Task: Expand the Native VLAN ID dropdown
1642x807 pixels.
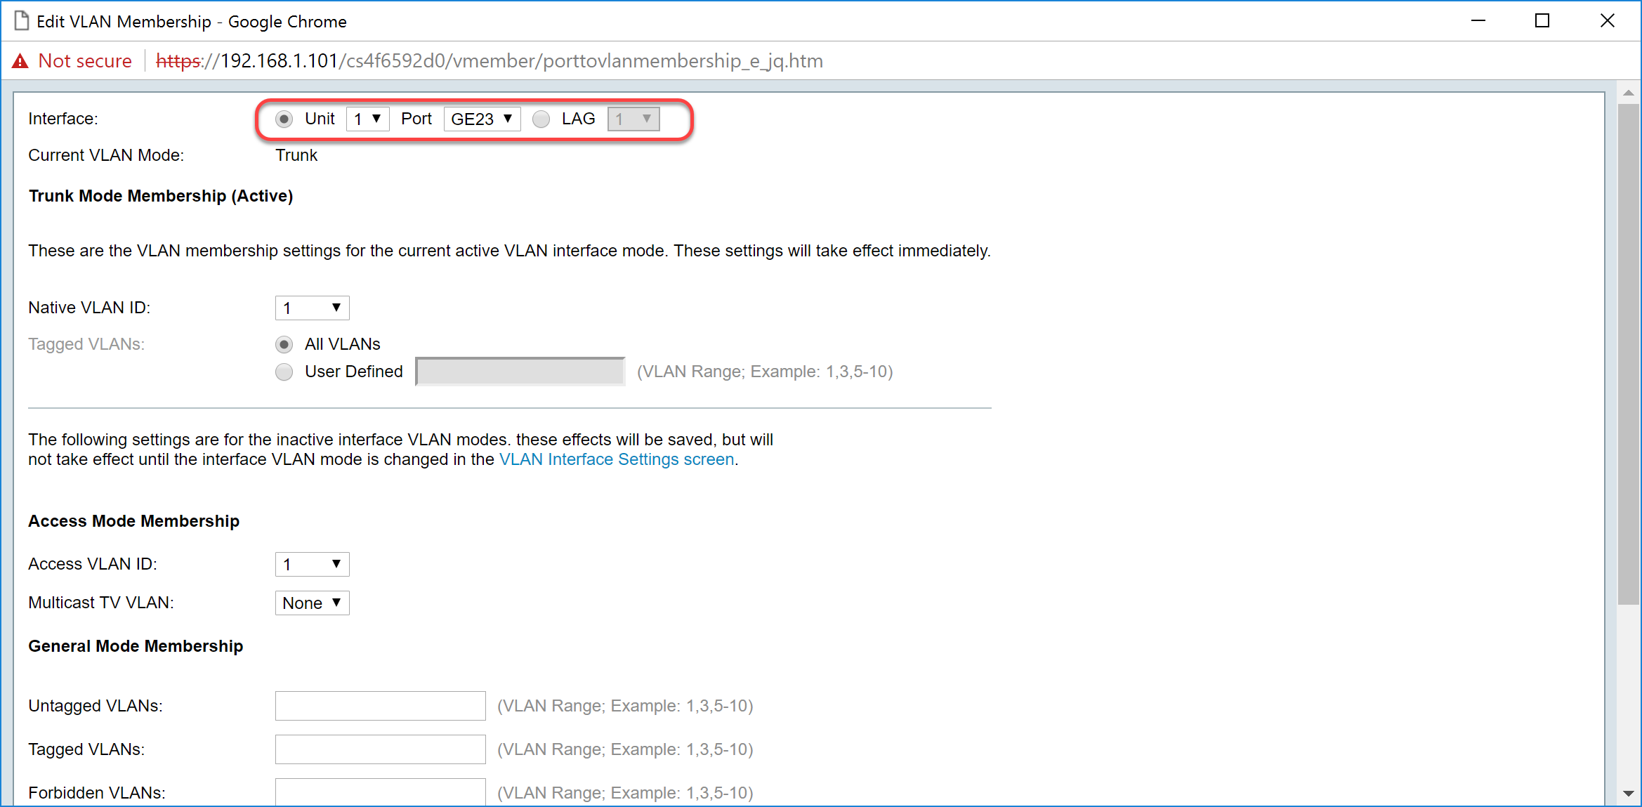Action: [312, 308]
